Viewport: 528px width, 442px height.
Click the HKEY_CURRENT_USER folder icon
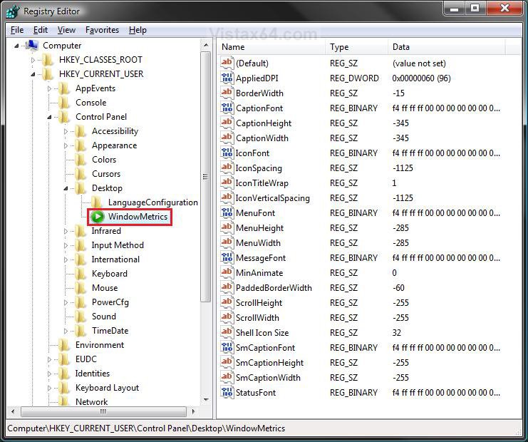pos(48,73)
